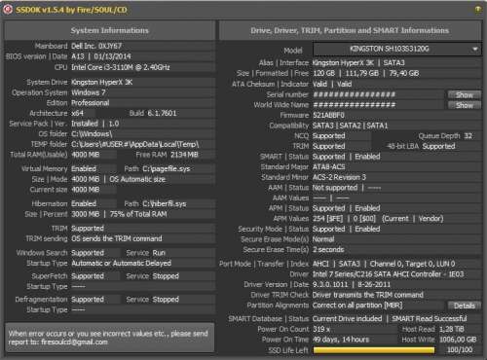Select Architecture value x64

click(x=77, y=113)
